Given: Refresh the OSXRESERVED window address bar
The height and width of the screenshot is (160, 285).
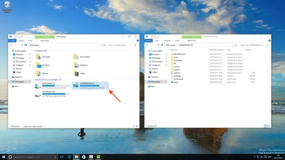Looking at the screenshot, I should point(236,45).
